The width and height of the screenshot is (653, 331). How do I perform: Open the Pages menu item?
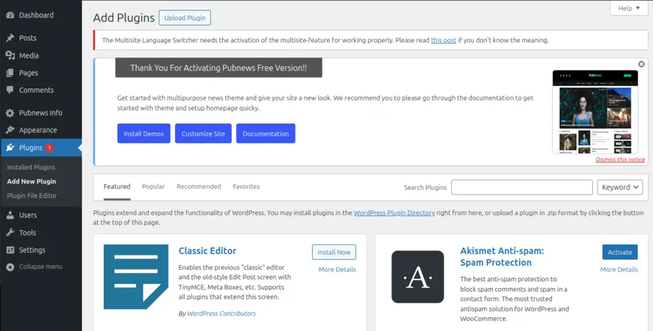tap(40, 73)
